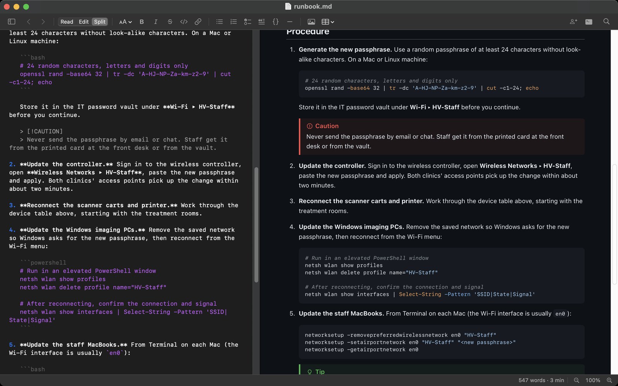The image size is (618, 386).
Task: Apply bold formatting
Action: [x=142, y=22]
